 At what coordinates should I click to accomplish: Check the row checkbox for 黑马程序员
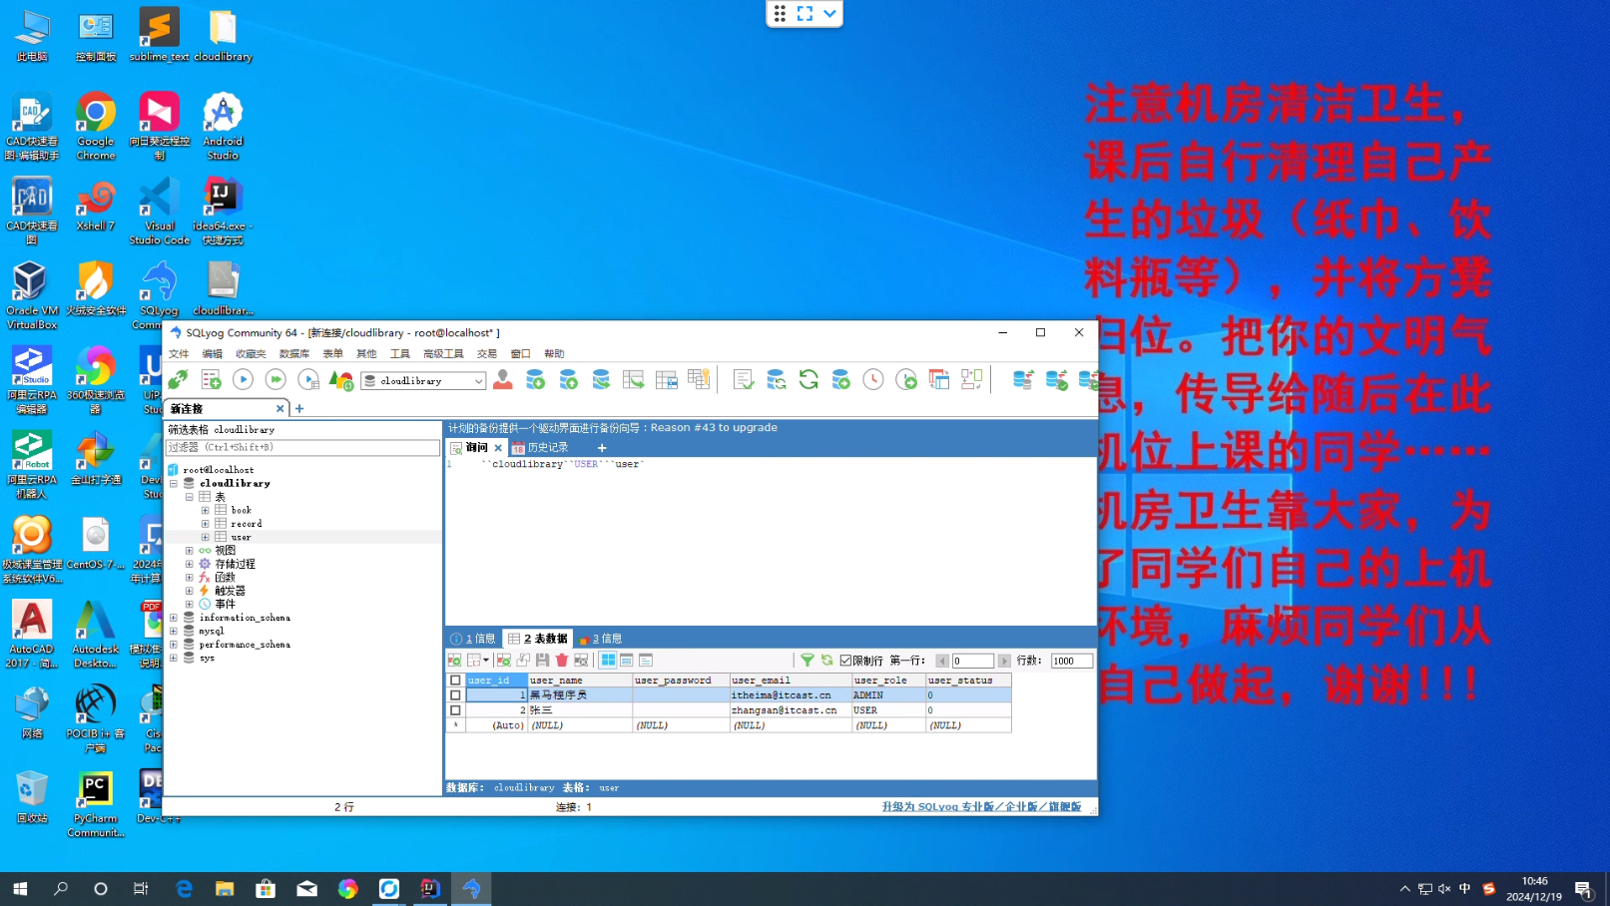point(455,695)
